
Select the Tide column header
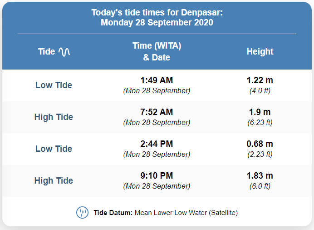(54, 52)
